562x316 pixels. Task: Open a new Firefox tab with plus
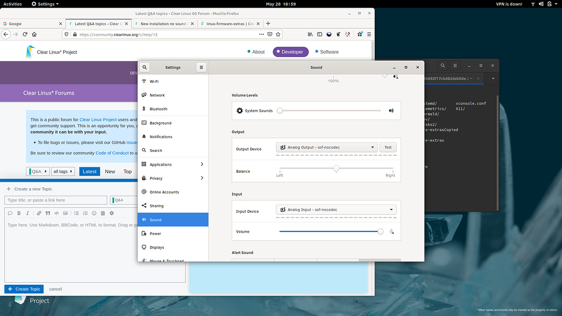point(268,24)
